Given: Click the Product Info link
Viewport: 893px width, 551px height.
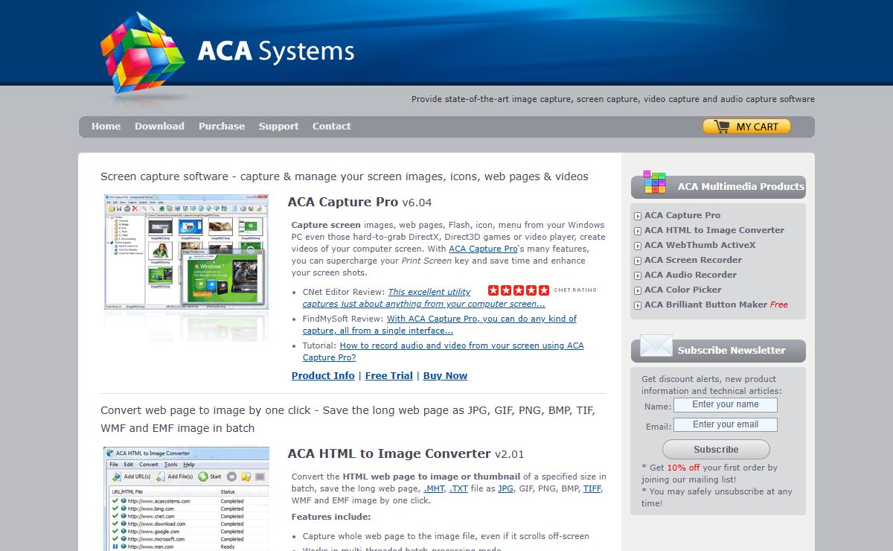Looking at the screenshot, I should coord(323,376).
